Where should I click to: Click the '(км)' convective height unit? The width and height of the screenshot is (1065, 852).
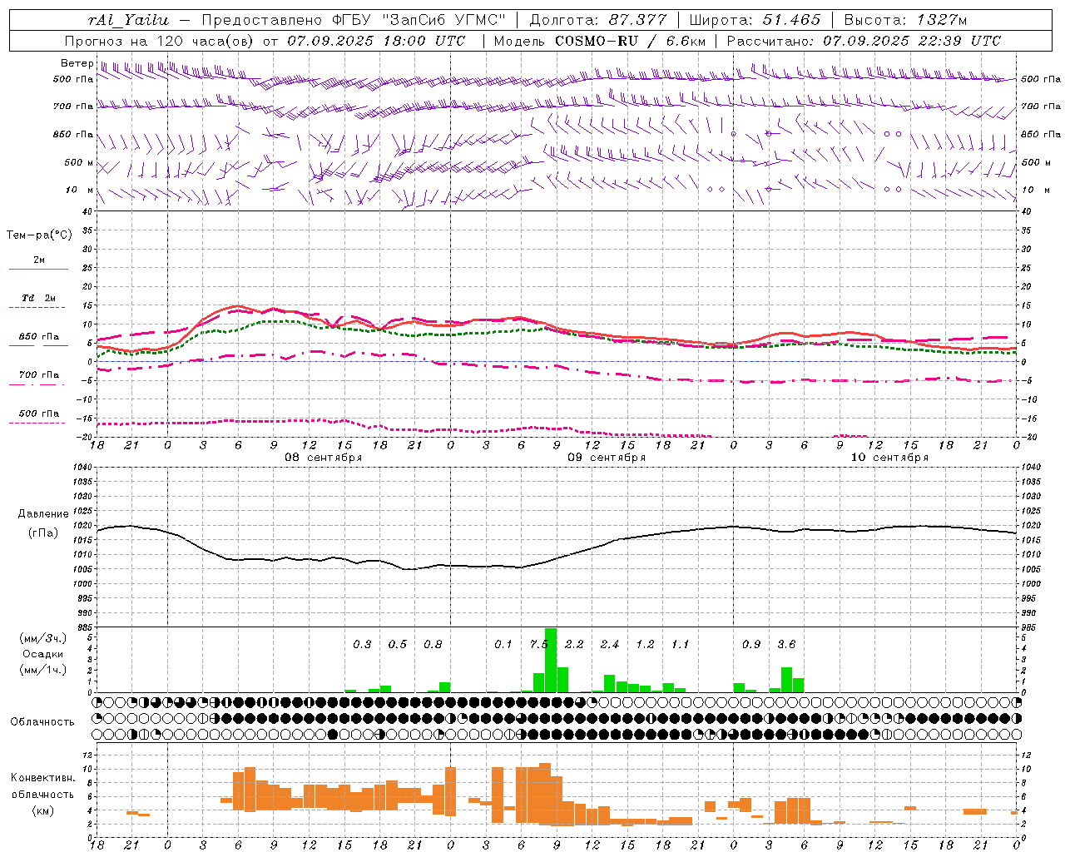(x=43, y=810)
